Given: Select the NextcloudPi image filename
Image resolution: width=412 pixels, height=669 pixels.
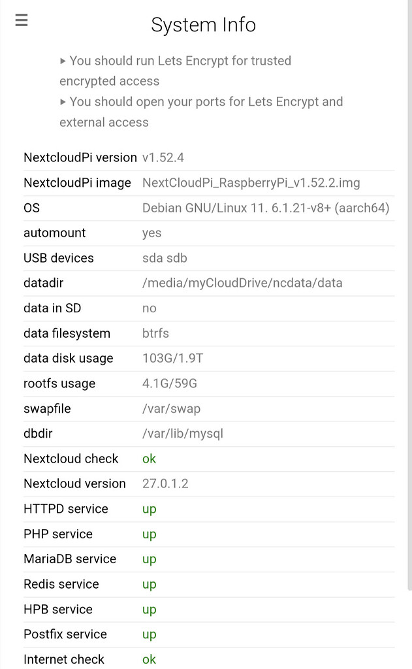Looking at the screenshot, I should click(x=251, y=183).
